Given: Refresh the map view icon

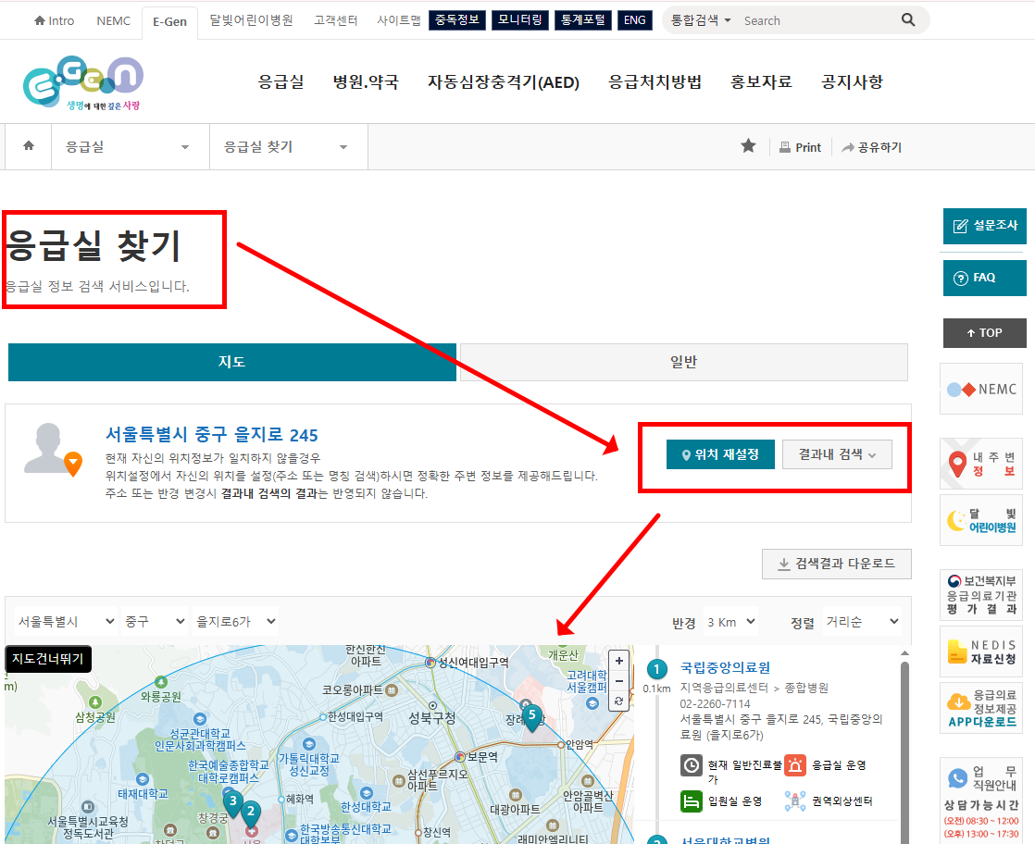Looking at the screenshot, I should point(619,701).
